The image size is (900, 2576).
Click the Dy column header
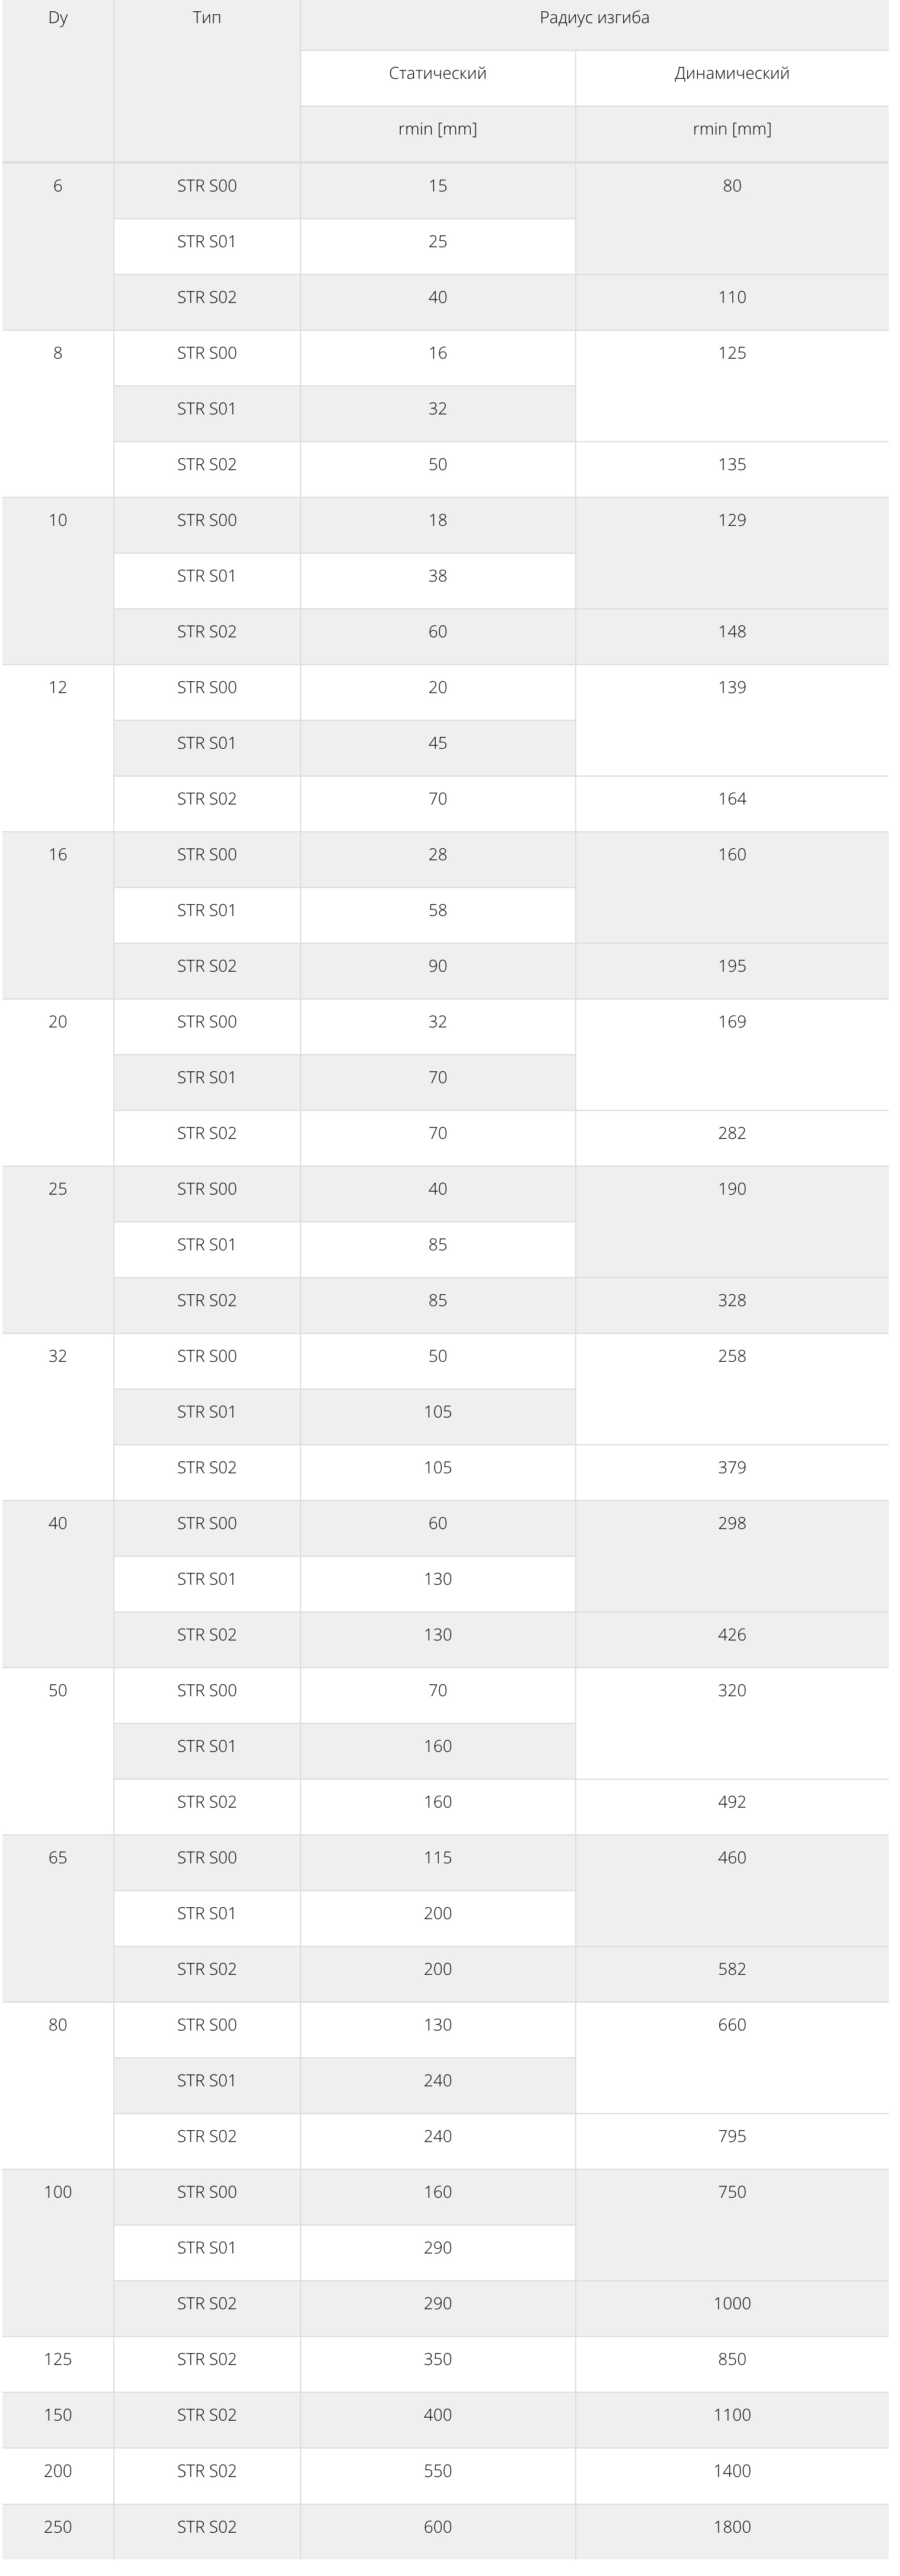(x=57, y=18)
